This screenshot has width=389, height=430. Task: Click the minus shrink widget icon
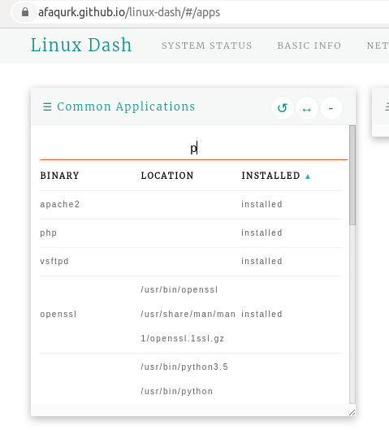[331, 108]
